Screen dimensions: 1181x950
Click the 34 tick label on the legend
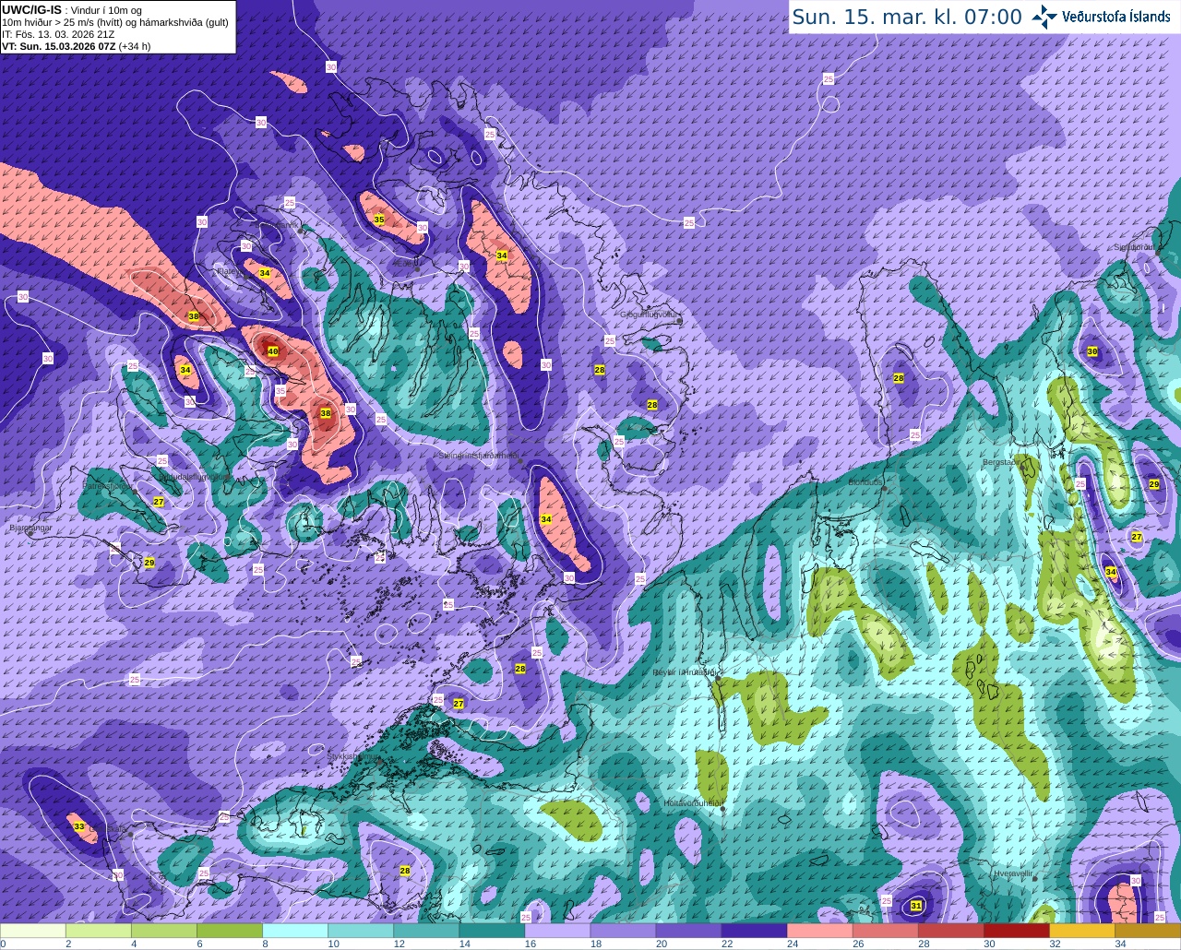point(1119,944)
